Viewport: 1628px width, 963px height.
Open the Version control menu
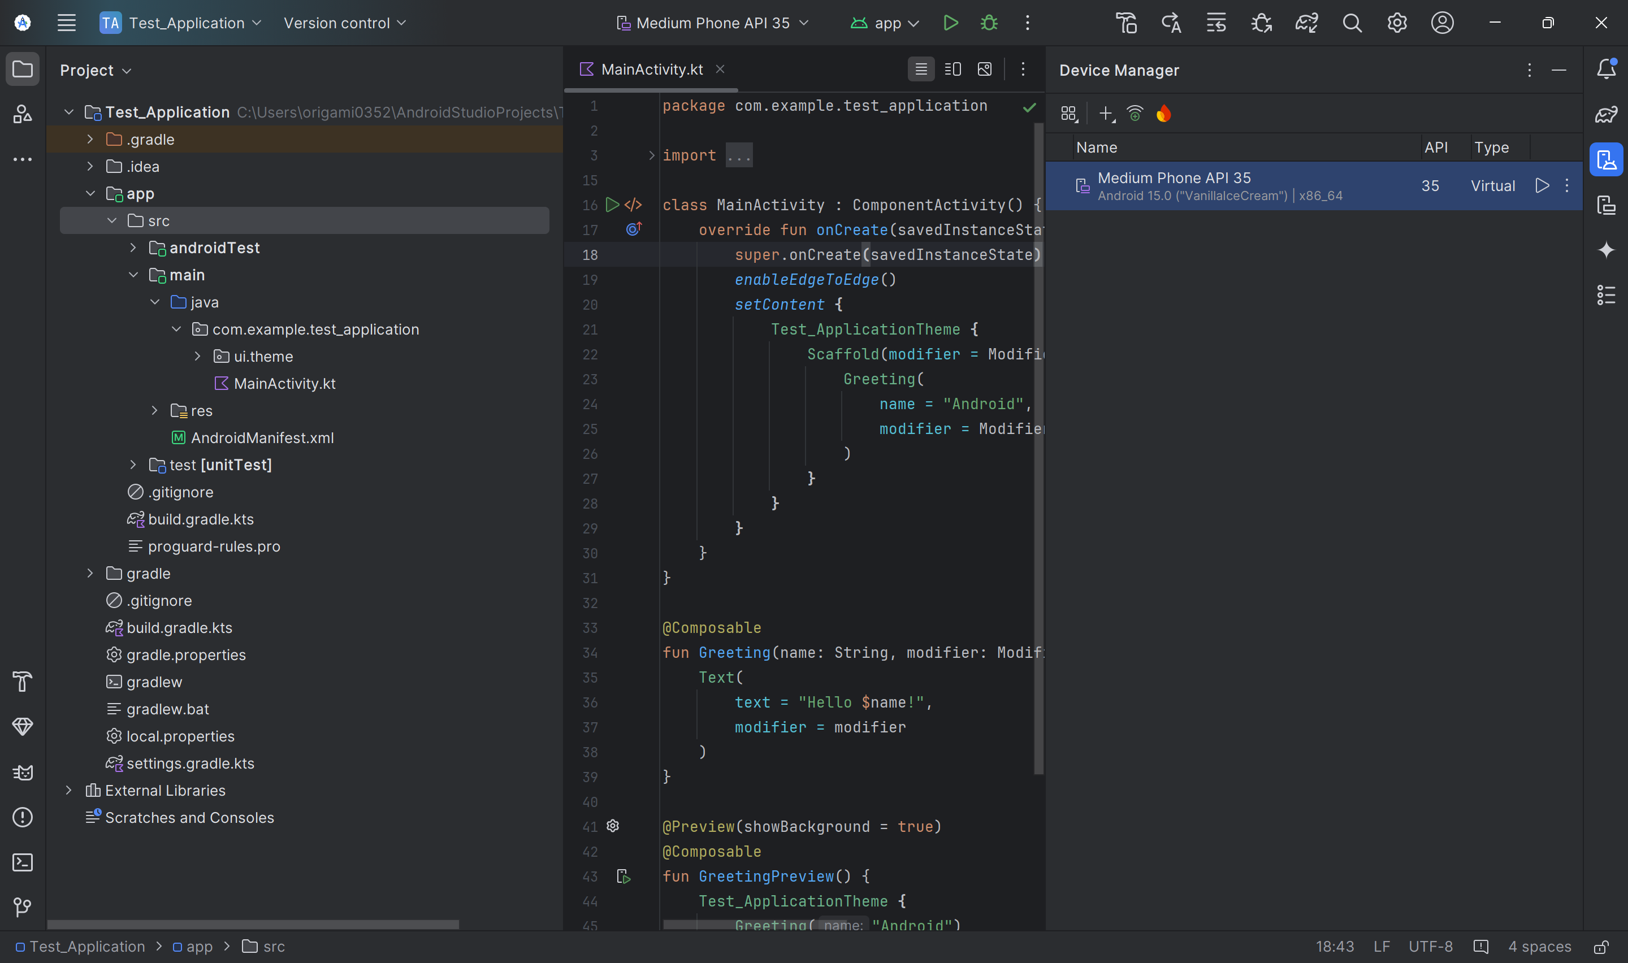(x=345, y=23)
